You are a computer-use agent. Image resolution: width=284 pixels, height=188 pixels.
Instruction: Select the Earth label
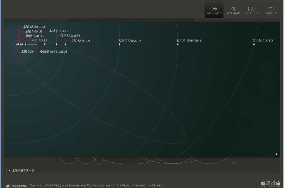click(35, 36)
